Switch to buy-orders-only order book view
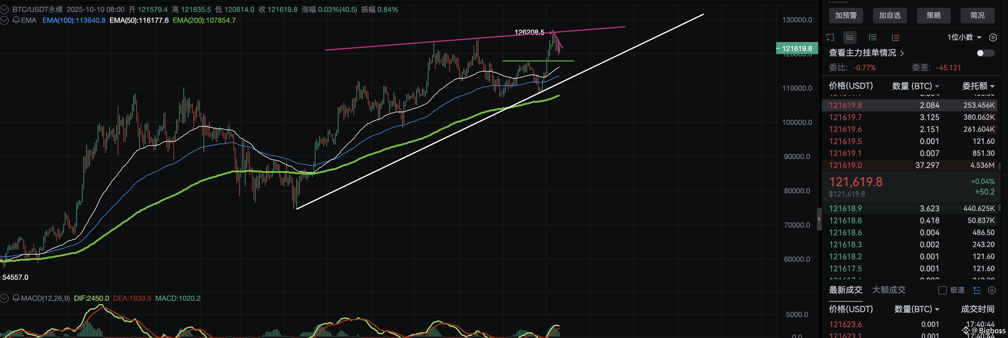This screenshot has width=1008, height=338. point(873,38)
